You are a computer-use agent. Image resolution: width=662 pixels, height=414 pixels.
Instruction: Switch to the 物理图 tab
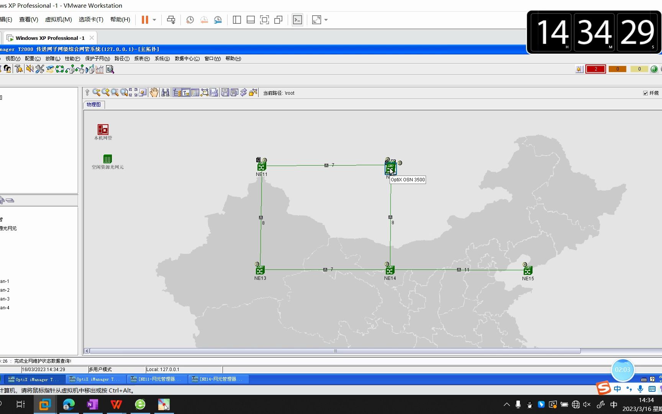[93, 105]
